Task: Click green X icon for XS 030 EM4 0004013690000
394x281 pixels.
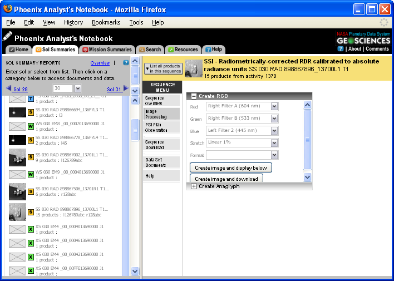Action: [x=31, y=229]
